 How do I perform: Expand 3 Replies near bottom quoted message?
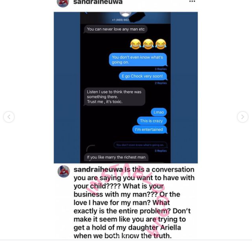[160, 151]
